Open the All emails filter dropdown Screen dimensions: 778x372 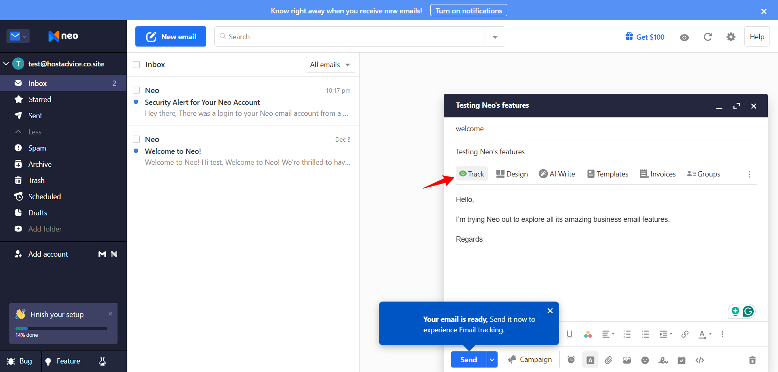331,65
